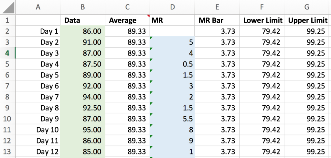Select column C header
This screenshot has width=331, height=158.
pyautogui.click(x=127, y=7)
